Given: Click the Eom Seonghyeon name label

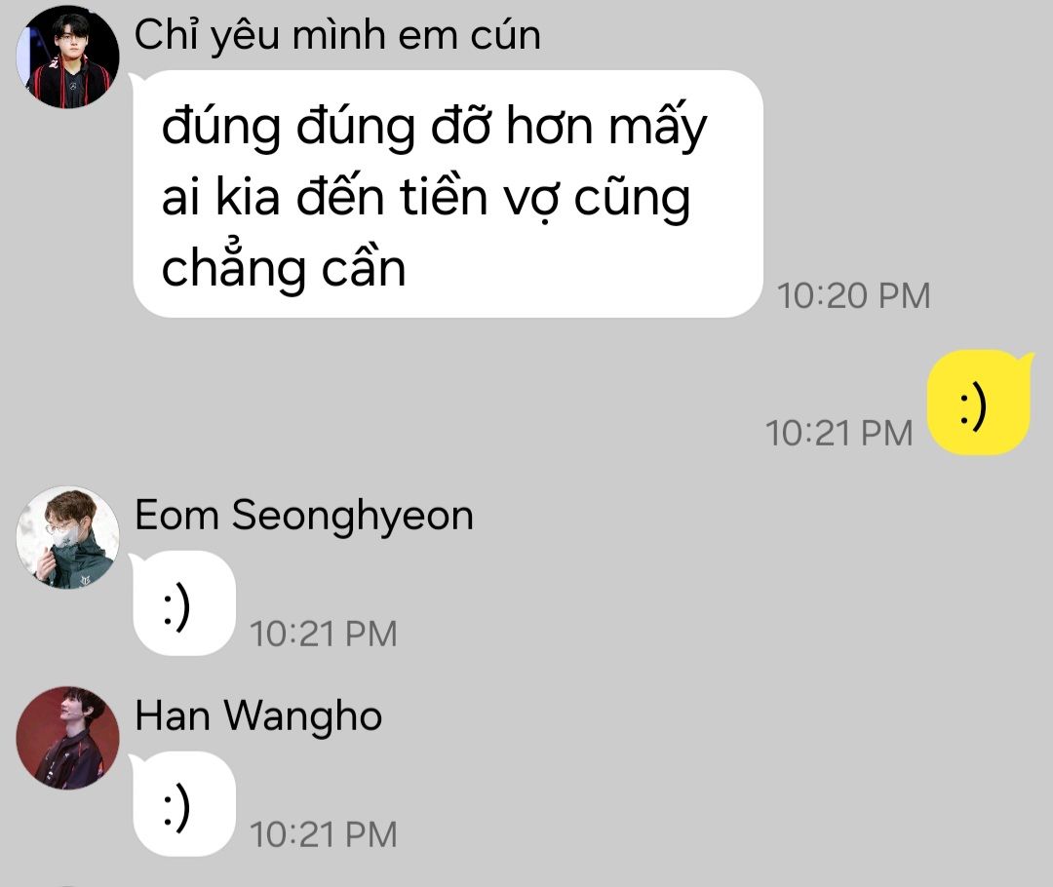Looking at the screenshot, I should 304,517.
